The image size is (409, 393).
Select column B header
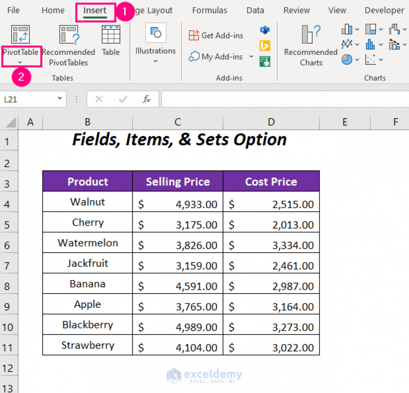tap(87, 122)
